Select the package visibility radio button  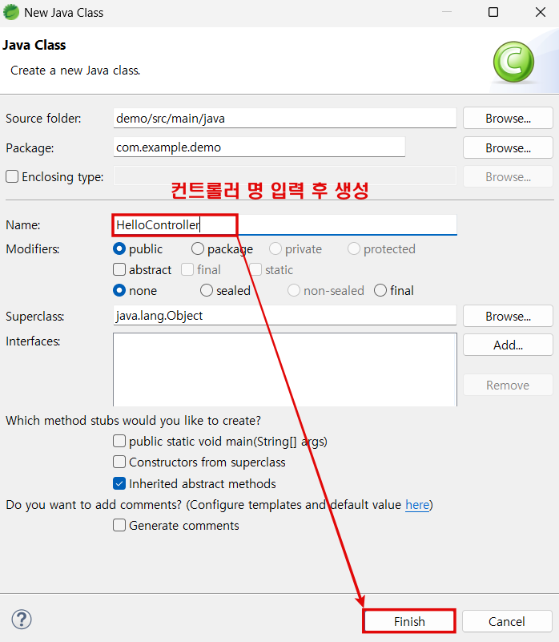click(198, 249)
